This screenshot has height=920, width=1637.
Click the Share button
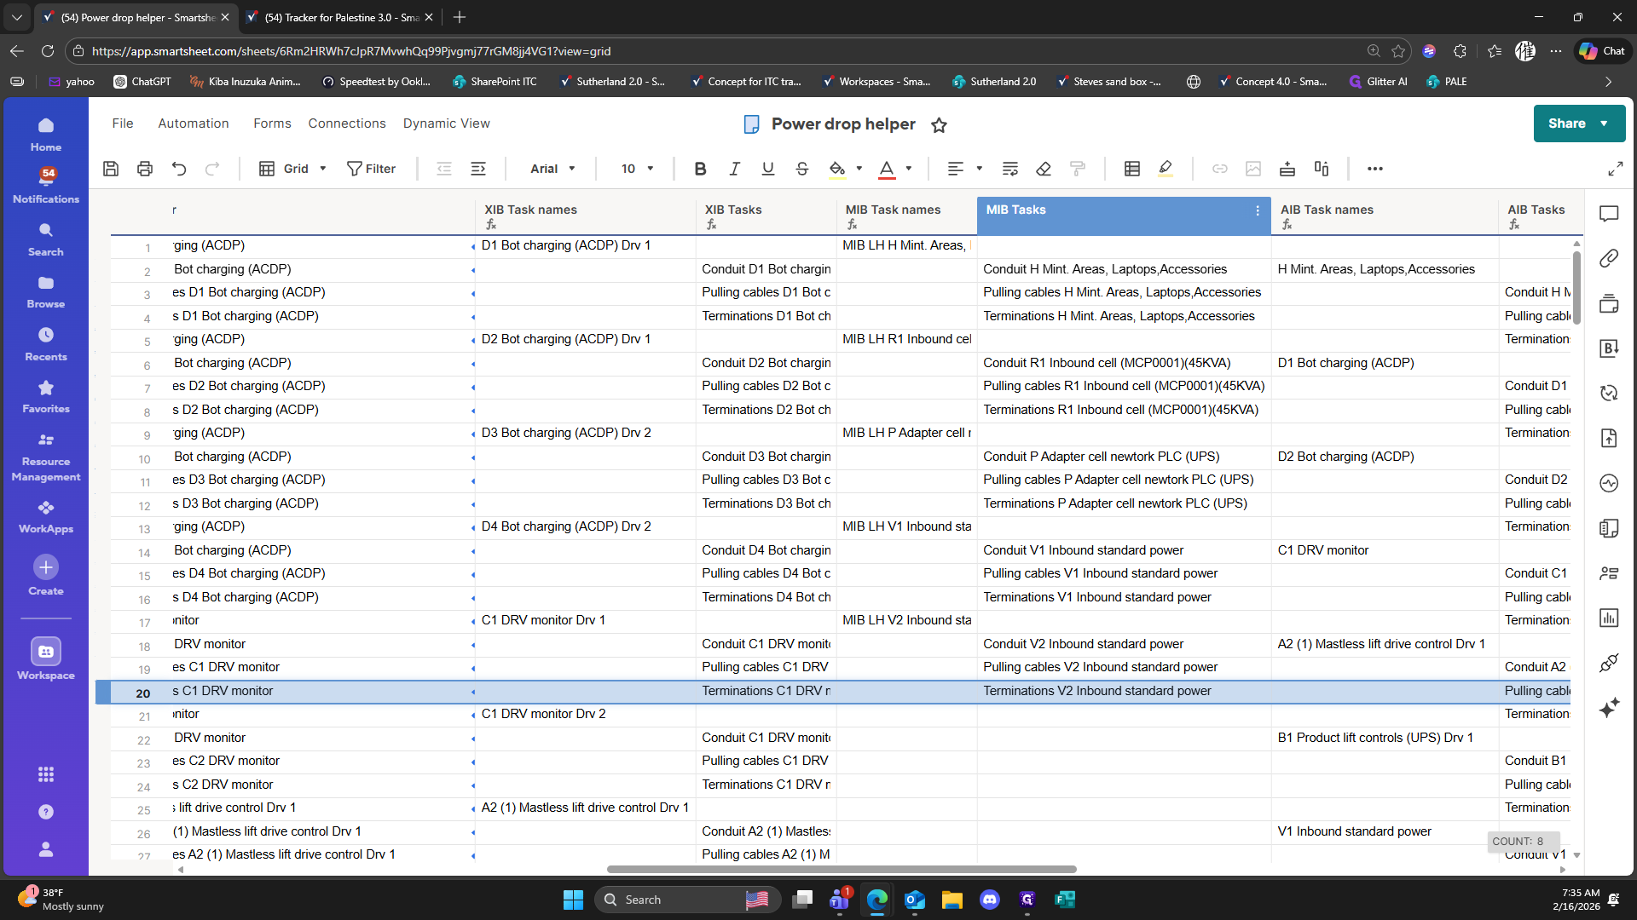(1567, 124)
